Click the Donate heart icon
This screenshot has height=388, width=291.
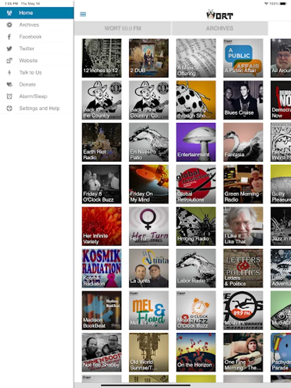click(x=9, y=84)
